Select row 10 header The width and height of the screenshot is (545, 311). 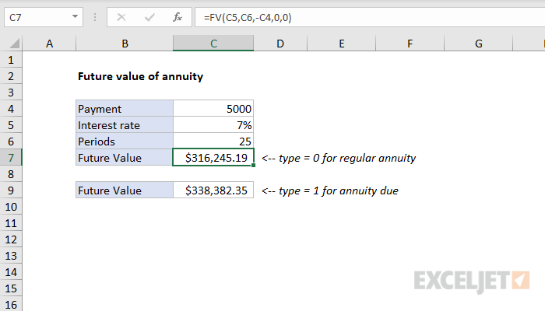point(11,207)
